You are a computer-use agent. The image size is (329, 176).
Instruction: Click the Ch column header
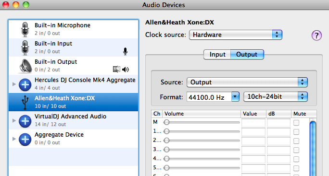(157, 114)
